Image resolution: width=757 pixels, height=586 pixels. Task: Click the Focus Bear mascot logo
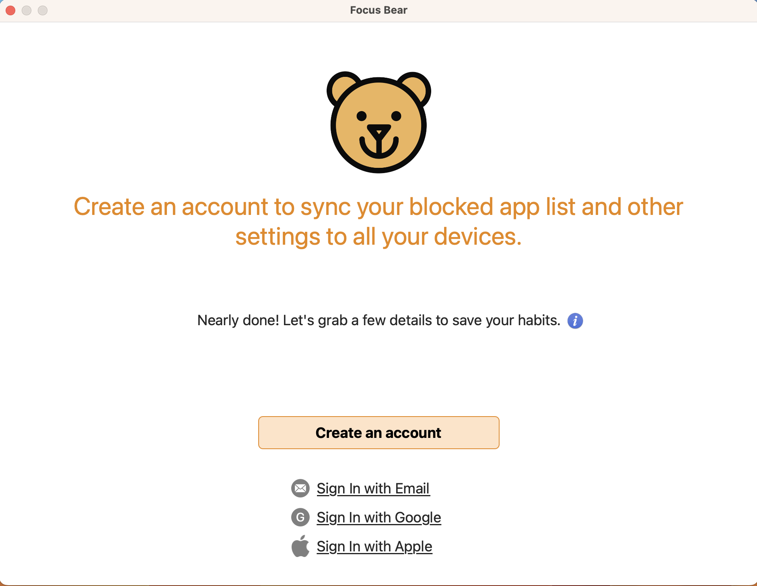(378, 122)
